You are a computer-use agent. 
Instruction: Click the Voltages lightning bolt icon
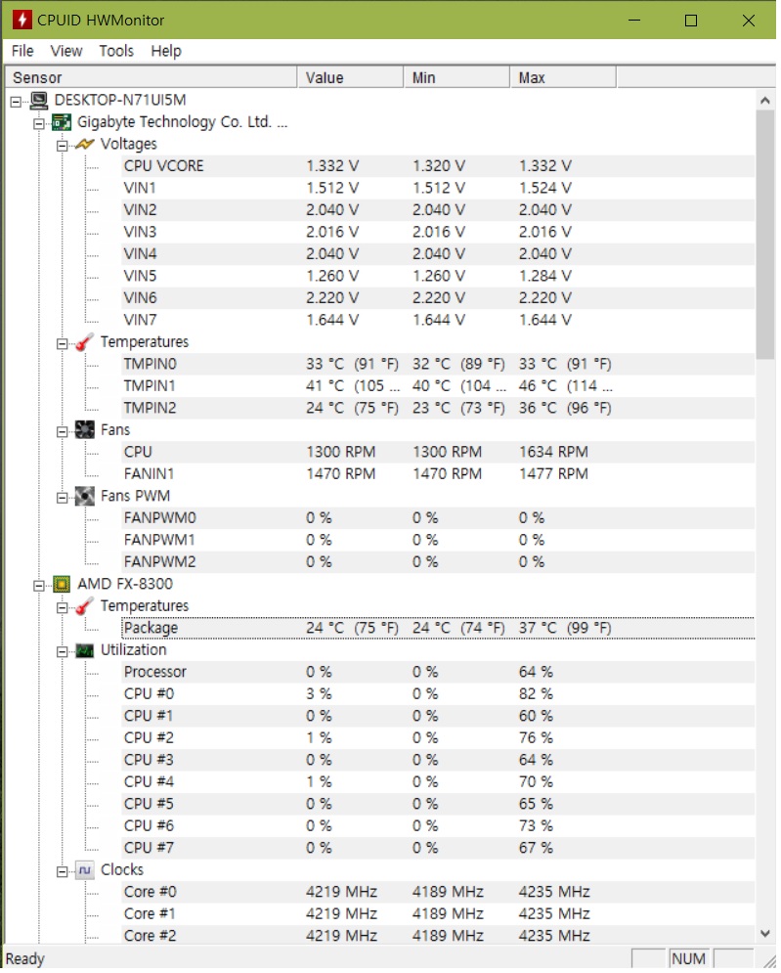pyautogui.click(x=84, y=145)
